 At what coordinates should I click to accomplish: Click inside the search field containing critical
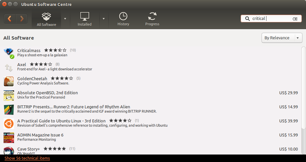point(271,19)
